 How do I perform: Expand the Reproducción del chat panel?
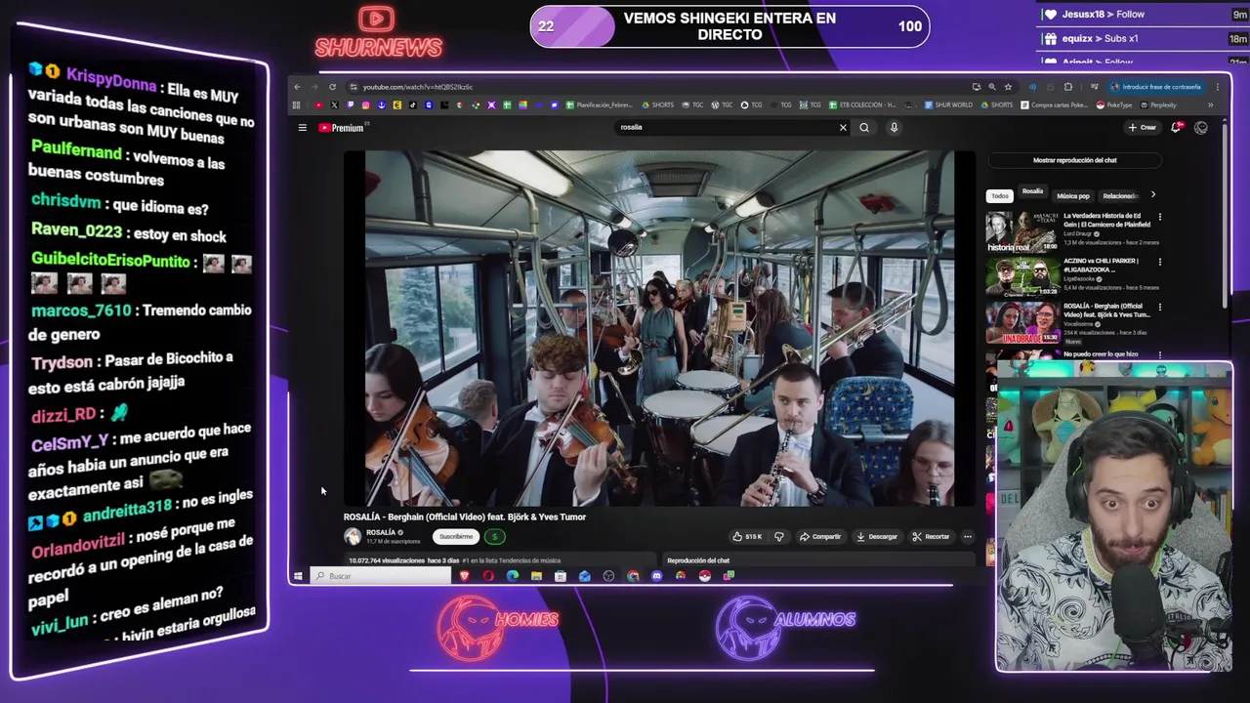[x=820, y=560]
